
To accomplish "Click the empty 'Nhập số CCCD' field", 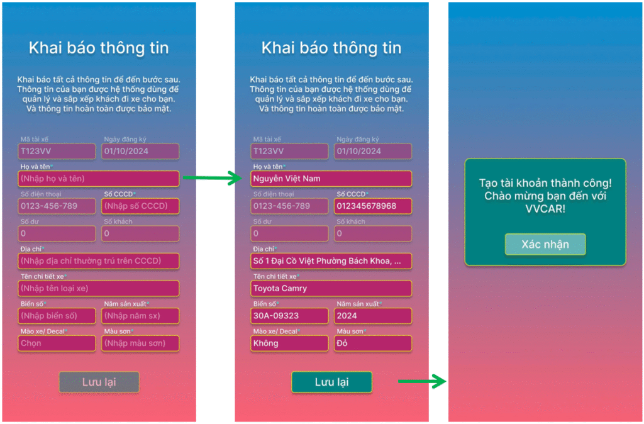I will pyautogui.click(x=140, y=206).
